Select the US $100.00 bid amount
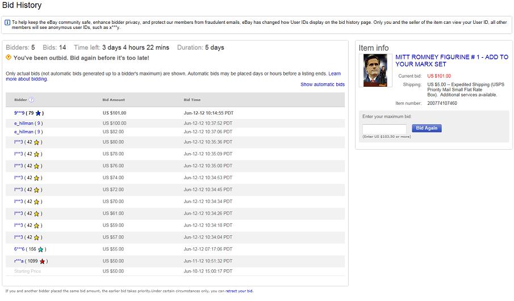The image size is (514, 301). pos(114,124)
